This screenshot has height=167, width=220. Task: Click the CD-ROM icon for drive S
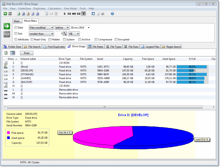(6, 63)
